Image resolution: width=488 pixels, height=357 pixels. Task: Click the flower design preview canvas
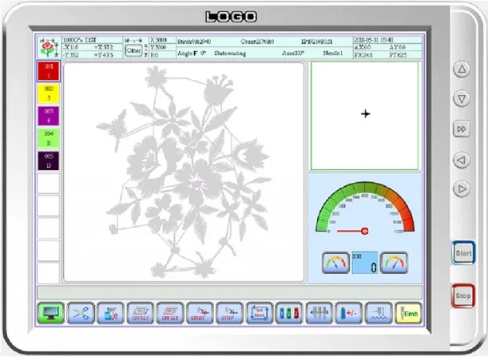tap(184, 173)
